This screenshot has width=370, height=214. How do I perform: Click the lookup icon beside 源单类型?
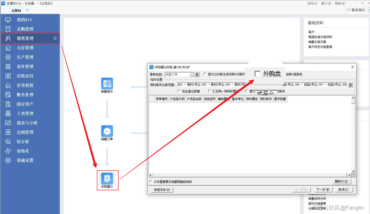pos(197,74)
